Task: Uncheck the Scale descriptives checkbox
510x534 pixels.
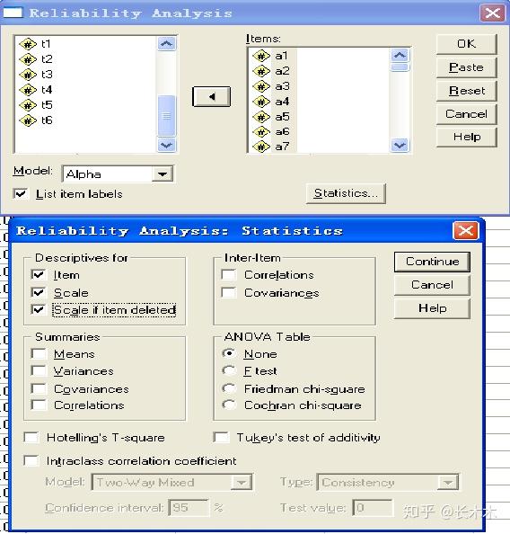Action: click(x=38, y=292)
